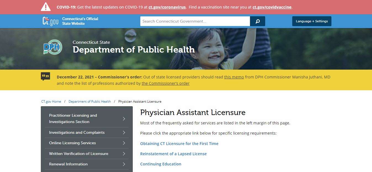Click the DPH circular logo

(52, 47)
